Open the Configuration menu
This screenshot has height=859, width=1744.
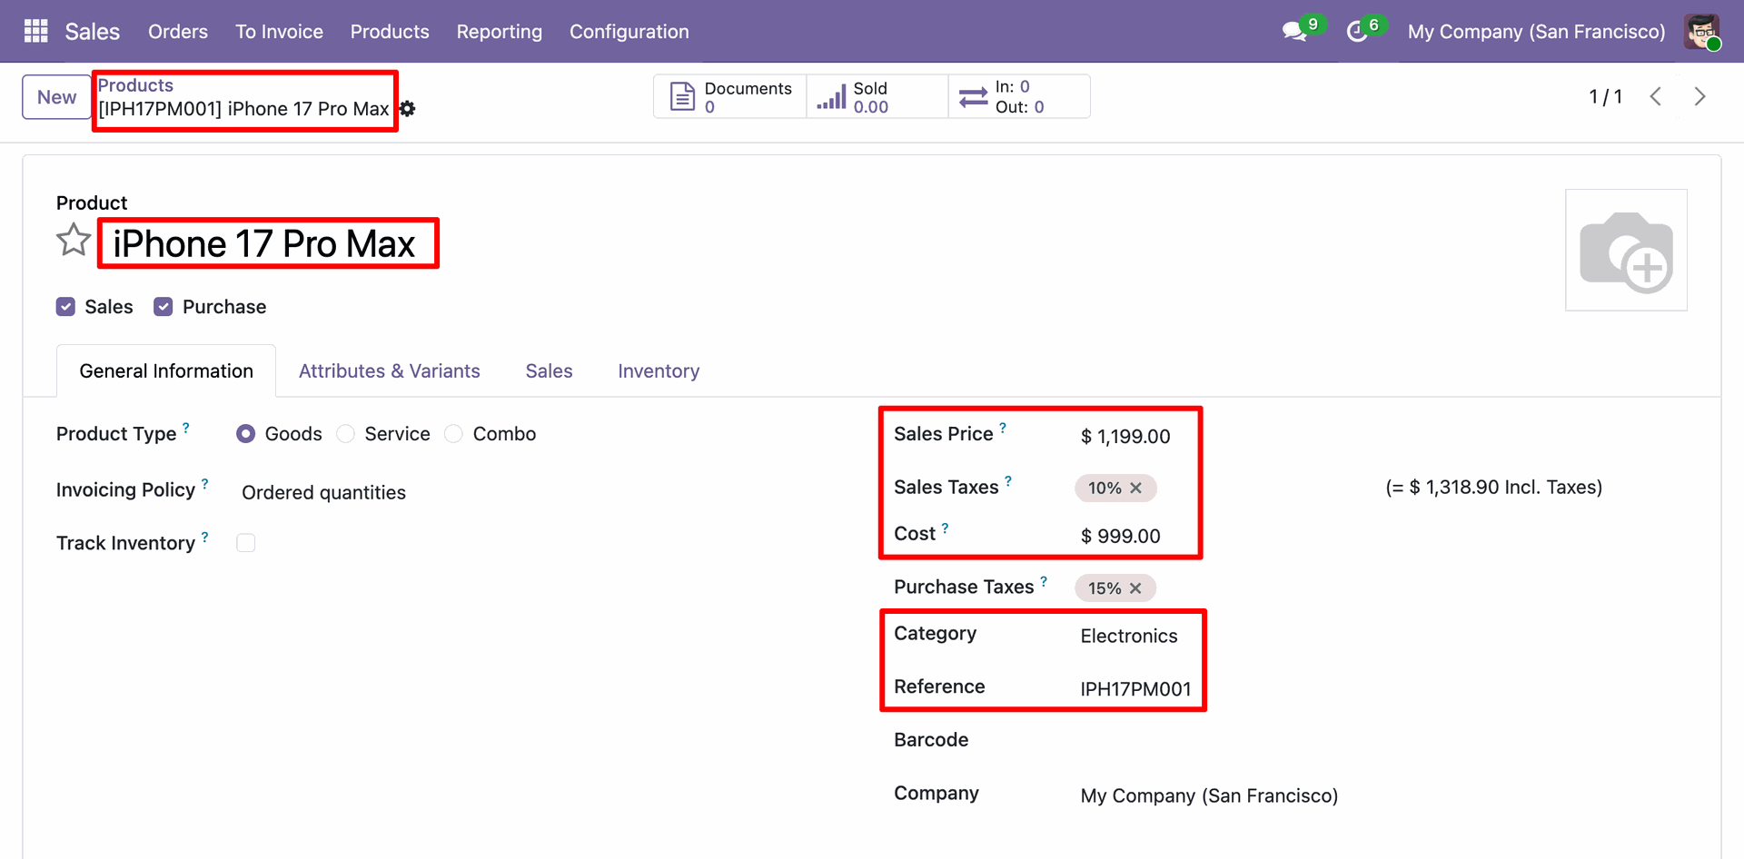[629, 32]
